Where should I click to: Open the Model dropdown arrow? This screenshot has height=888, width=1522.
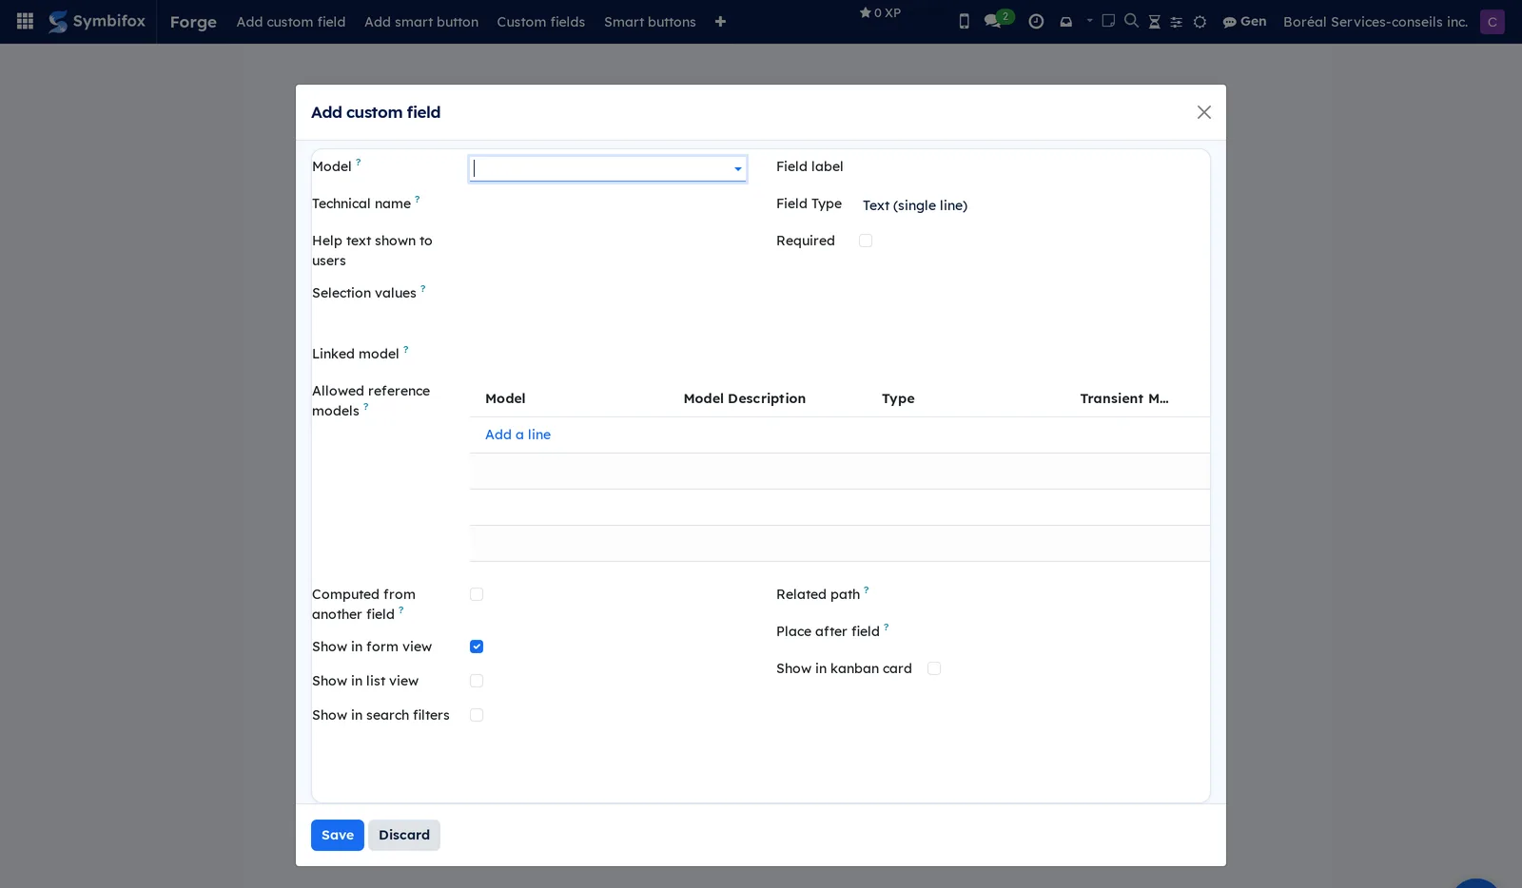737,169
